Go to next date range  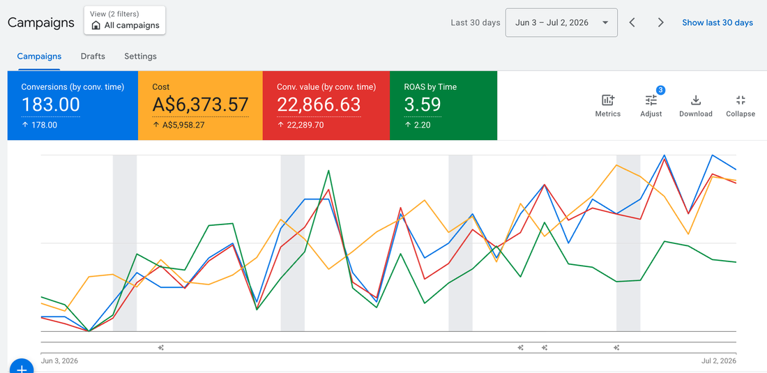click(x=661, y=22)
